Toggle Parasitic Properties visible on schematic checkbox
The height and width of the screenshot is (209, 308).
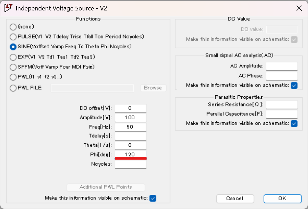click(294, 123)
